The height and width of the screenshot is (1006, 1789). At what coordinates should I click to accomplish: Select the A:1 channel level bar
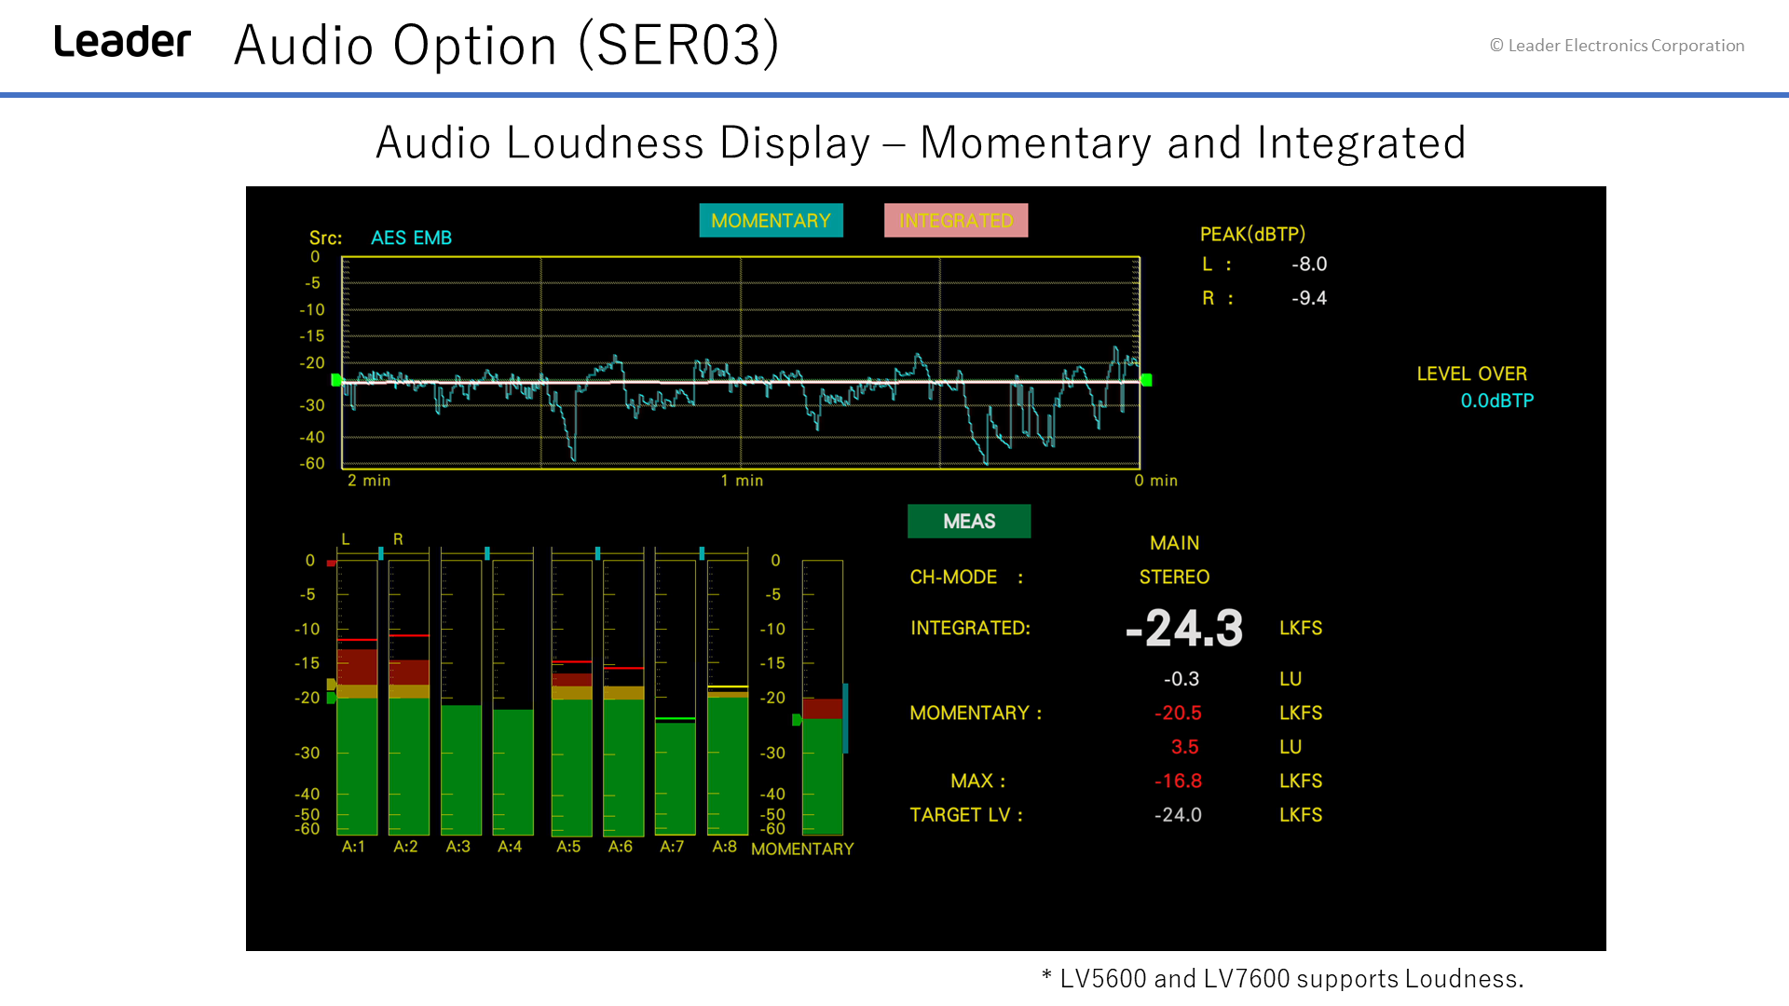(357, 697)
